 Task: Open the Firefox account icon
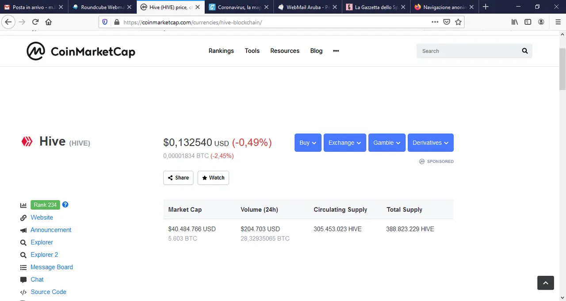541,22
